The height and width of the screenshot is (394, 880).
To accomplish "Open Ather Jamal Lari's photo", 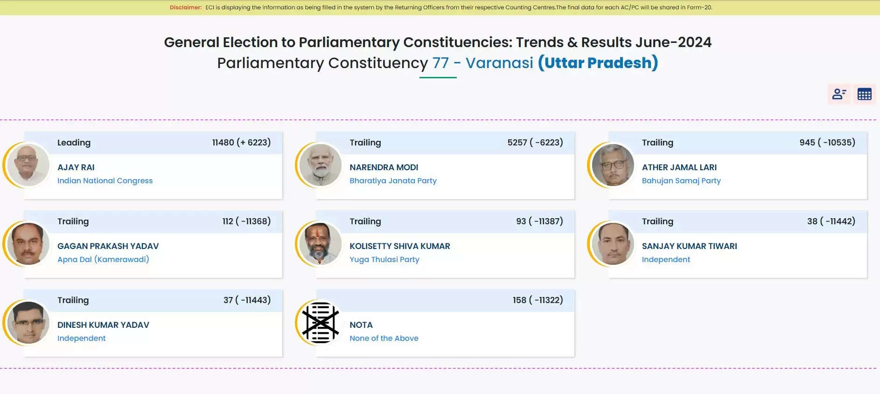I will [613, 165].
